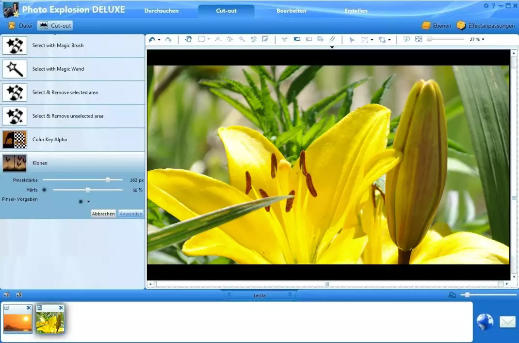Click the zoom magnifier toolbar icon
This screenshot has width=519, height=343.
coord(406,39)
